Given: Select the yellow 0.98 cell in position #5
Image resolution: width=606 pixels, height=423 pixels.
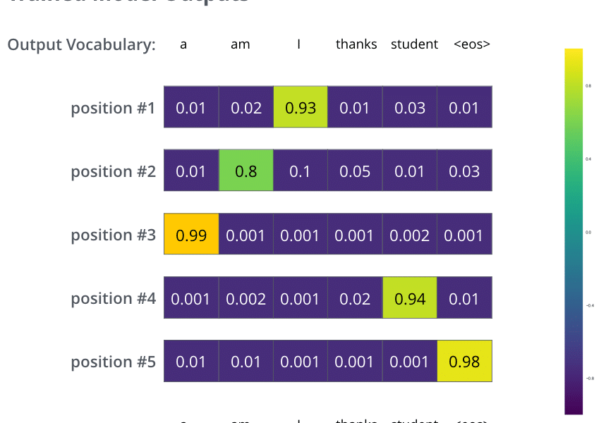Looking at the screenshot, I should click(464, 361).
